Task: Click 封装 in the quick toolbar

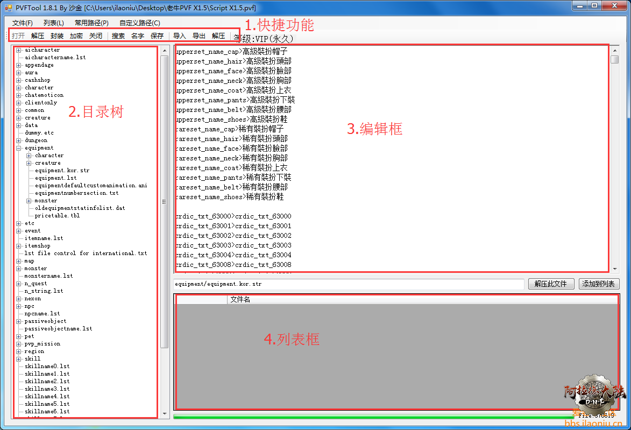Action: (57, 36)
